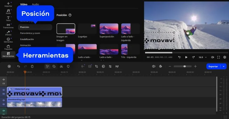The height and width of the screenshot is (119, 229).
Task: Open the preview volume control
Action: 213,57
